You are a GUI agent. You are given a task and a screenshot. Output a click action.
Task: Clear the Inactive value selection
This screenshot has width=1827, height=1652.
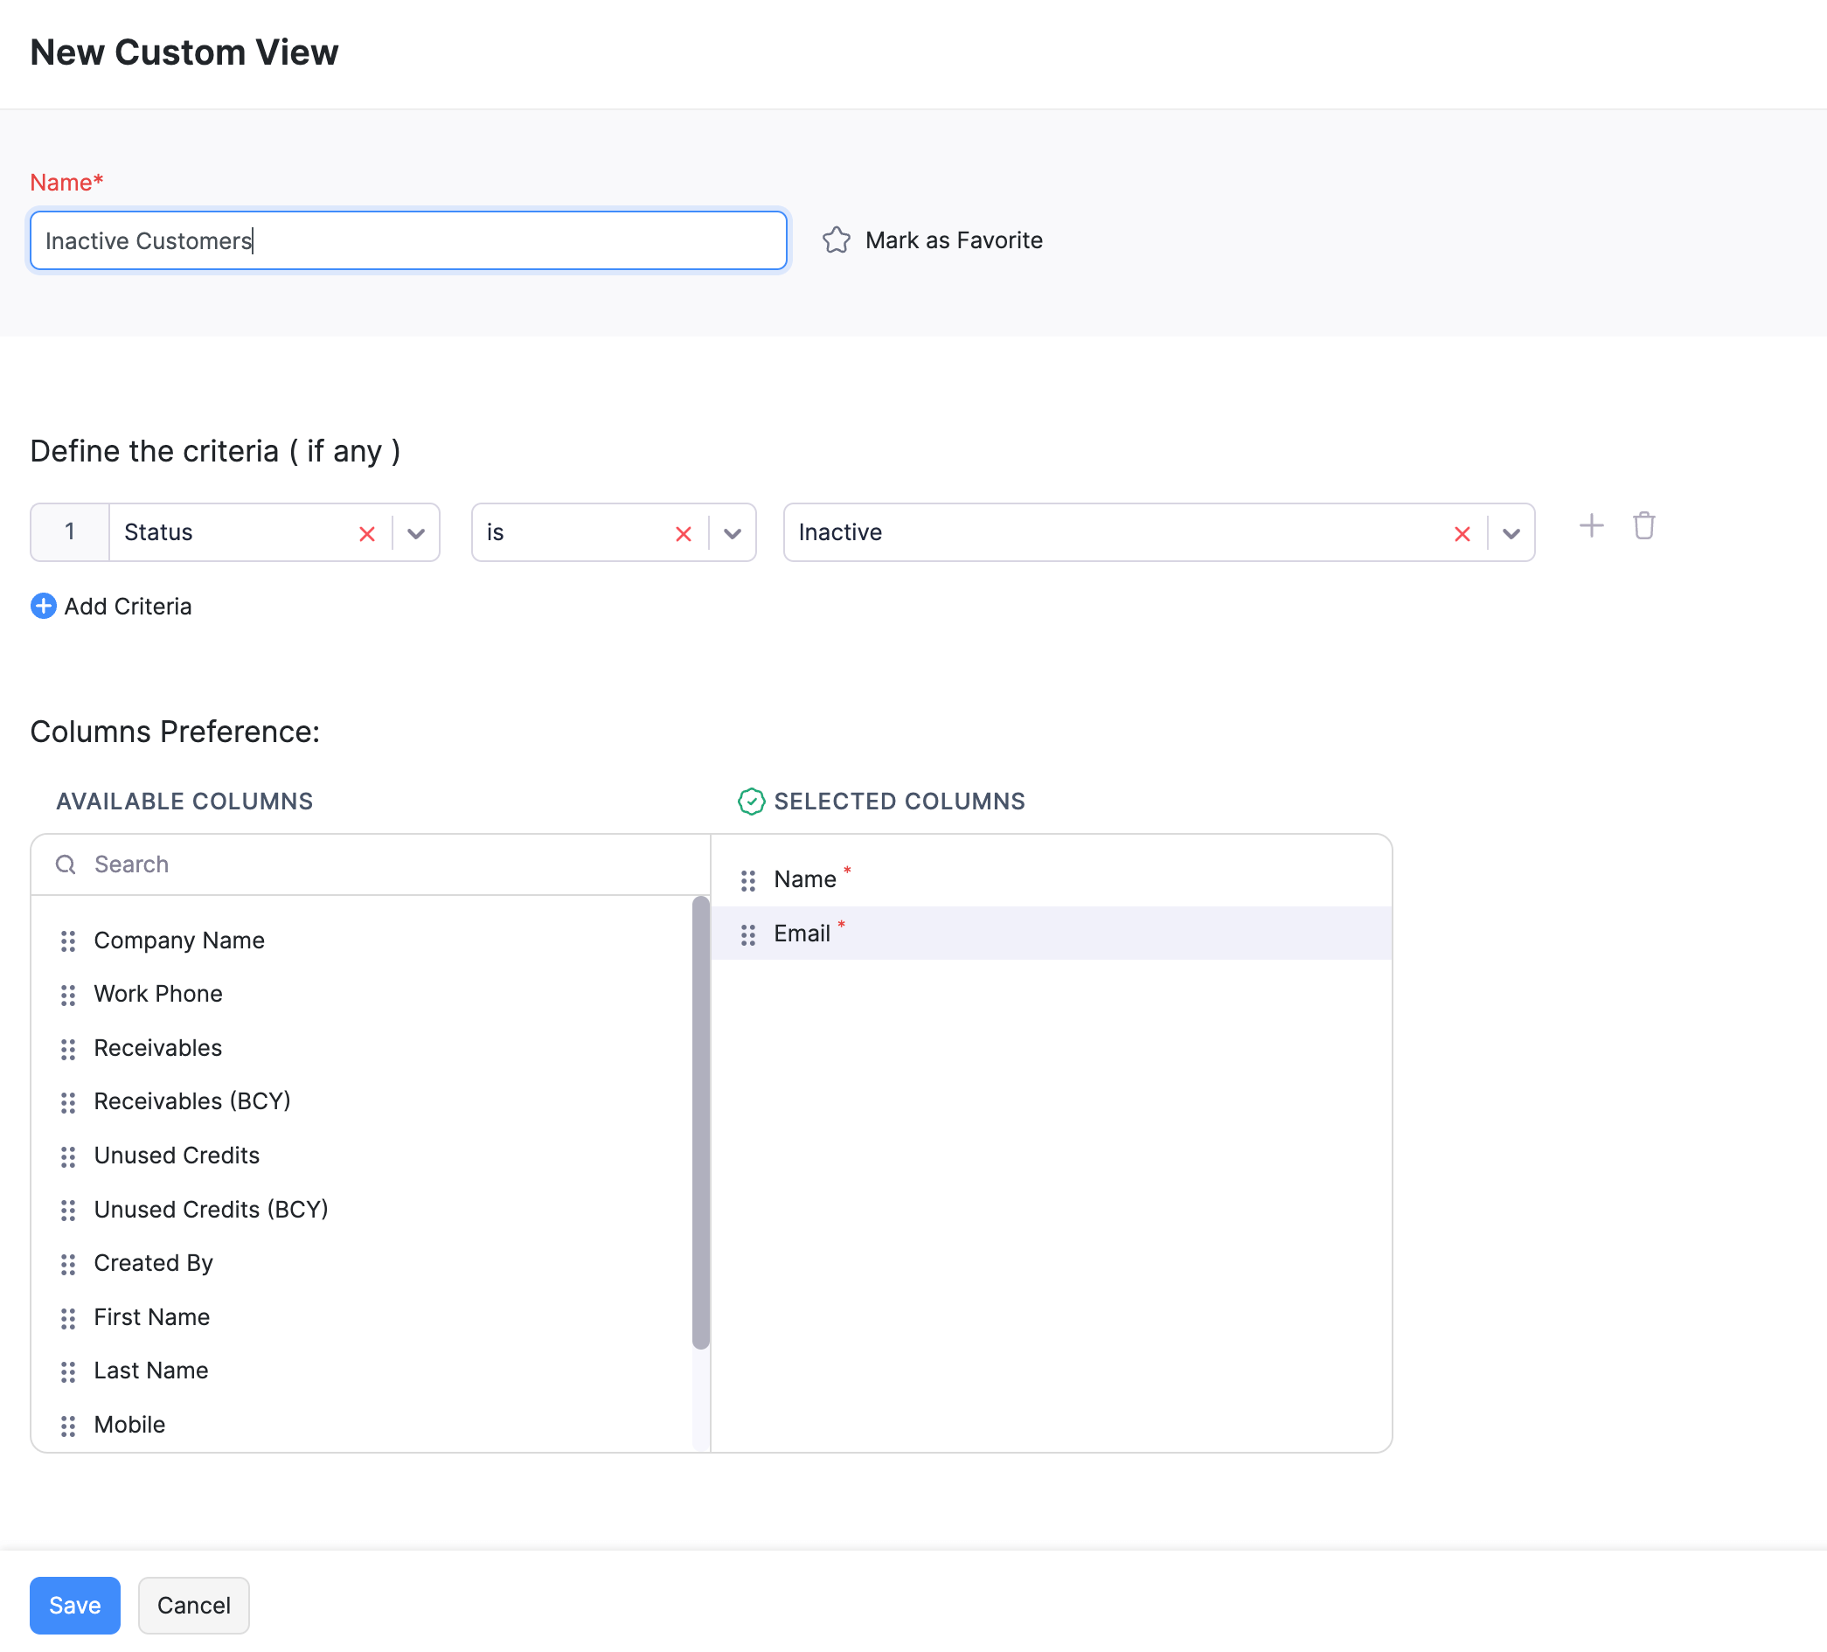click(1461, 533)
